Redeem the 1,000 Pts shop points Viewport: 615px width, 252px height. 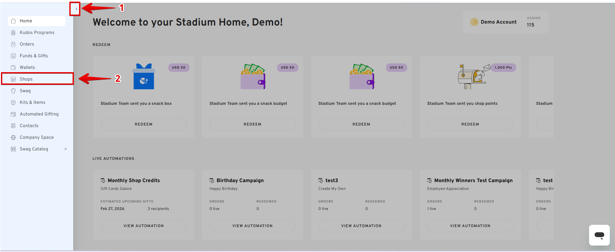click(x=470, y=124)
